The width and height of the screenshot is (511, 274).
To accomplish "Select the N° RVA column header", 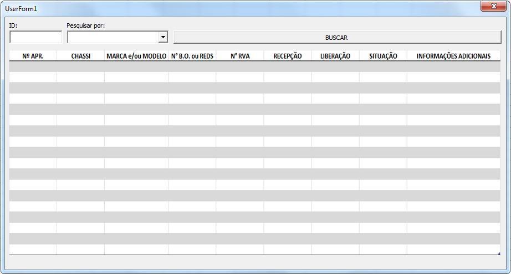I will tap(240, 56).
